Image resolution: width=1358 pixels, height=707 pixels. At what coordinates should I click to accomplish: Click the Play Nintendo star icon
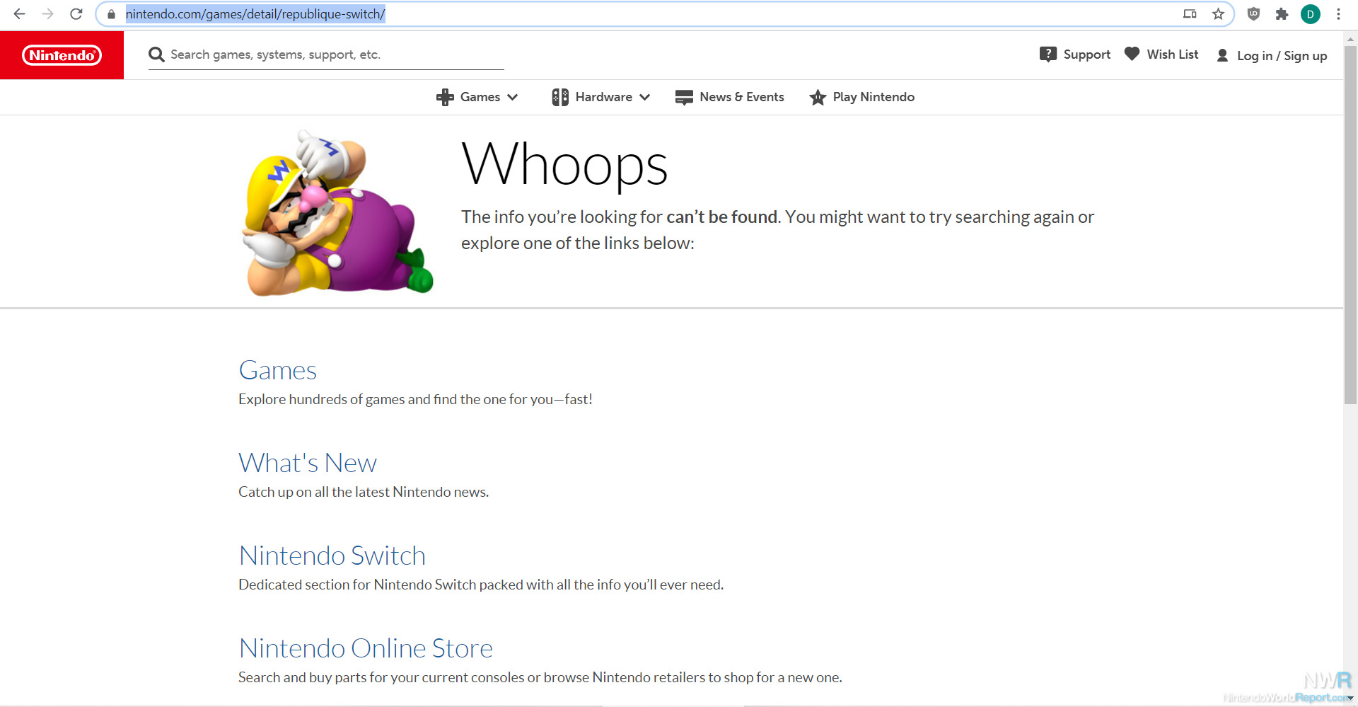(818, 97)
